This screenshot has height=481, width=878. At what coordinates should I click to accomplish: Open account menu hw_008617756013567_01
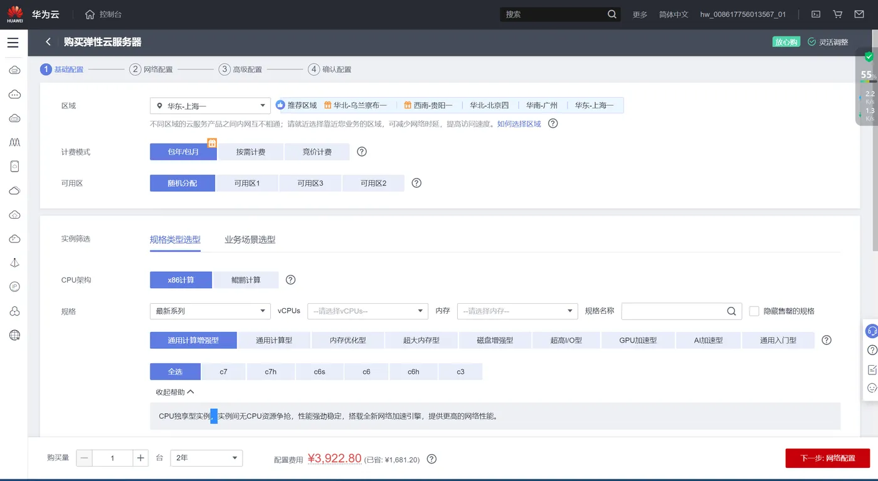coord(743,14)
